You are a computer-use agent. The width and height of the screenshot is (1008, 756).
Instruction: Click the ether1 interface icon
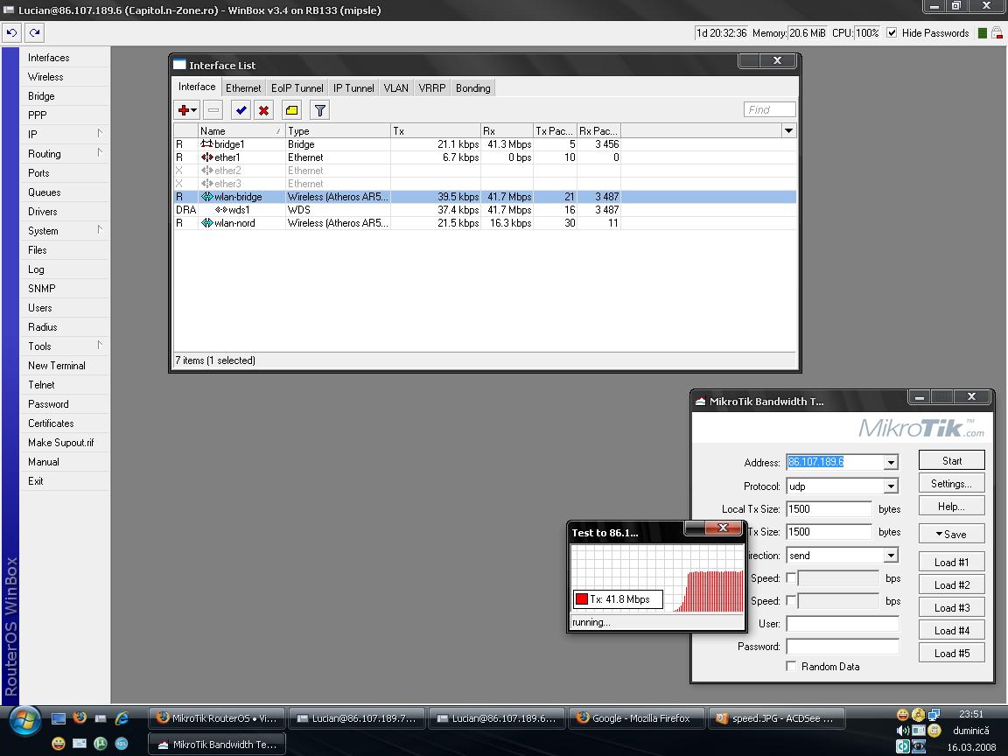coord(207,157)
